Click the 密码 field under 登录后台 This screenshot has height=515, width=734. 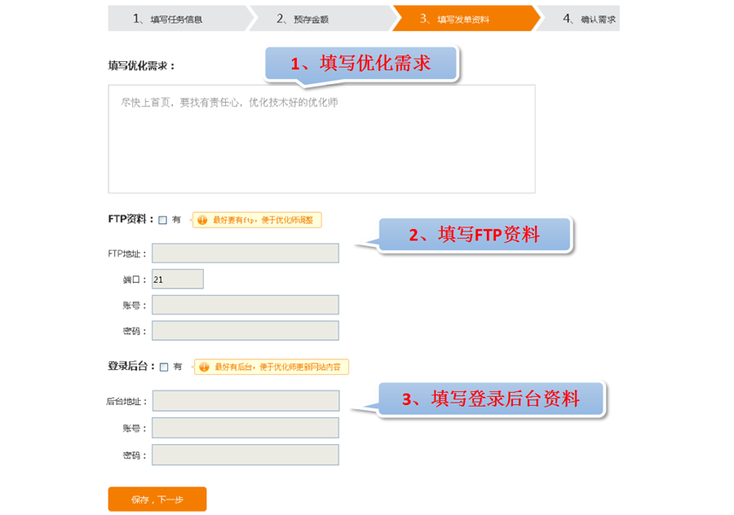(245, 455)
